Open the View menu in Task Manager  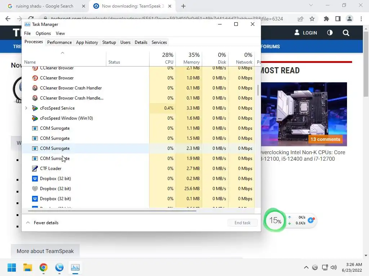pyautogui.click(x=60, y=33)
